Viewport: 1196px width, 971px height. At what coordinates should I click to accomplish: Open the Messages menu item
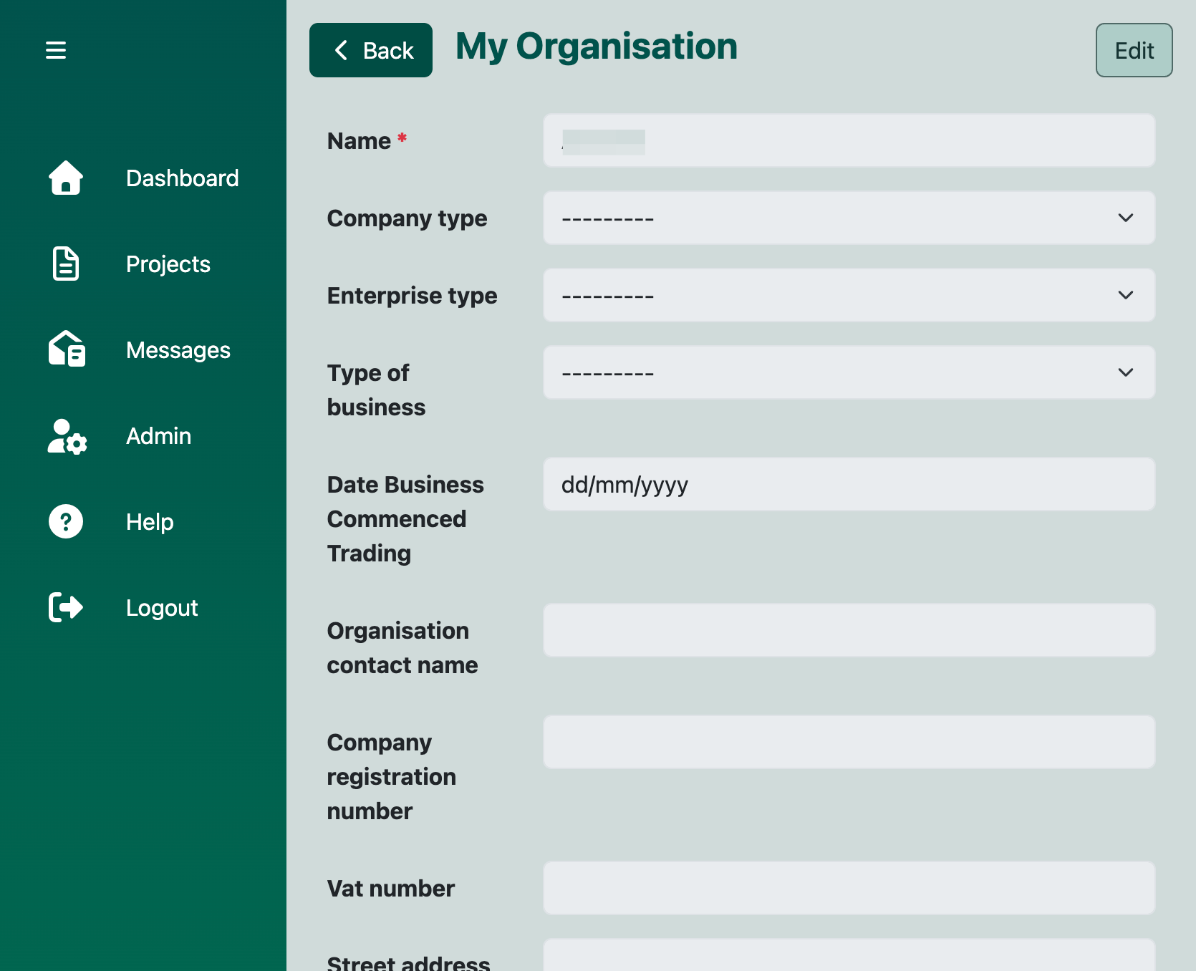coord(178,350)
